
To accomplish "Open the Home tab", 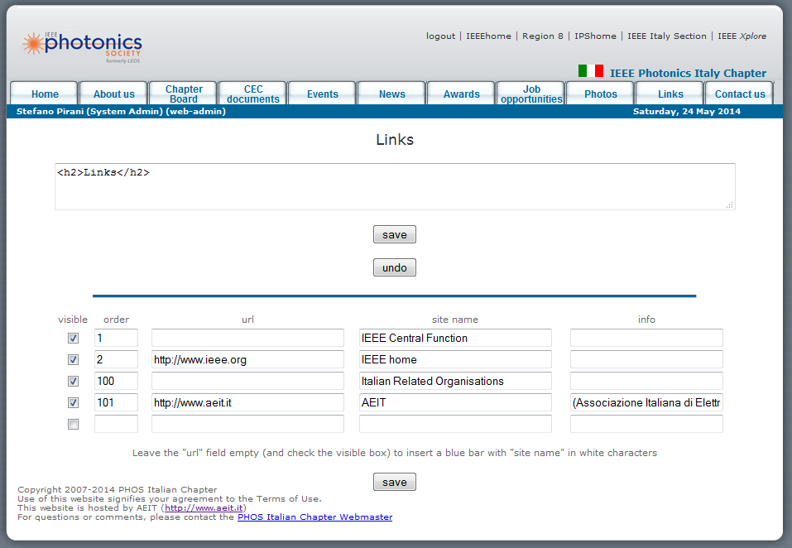I will pos(45,94).
